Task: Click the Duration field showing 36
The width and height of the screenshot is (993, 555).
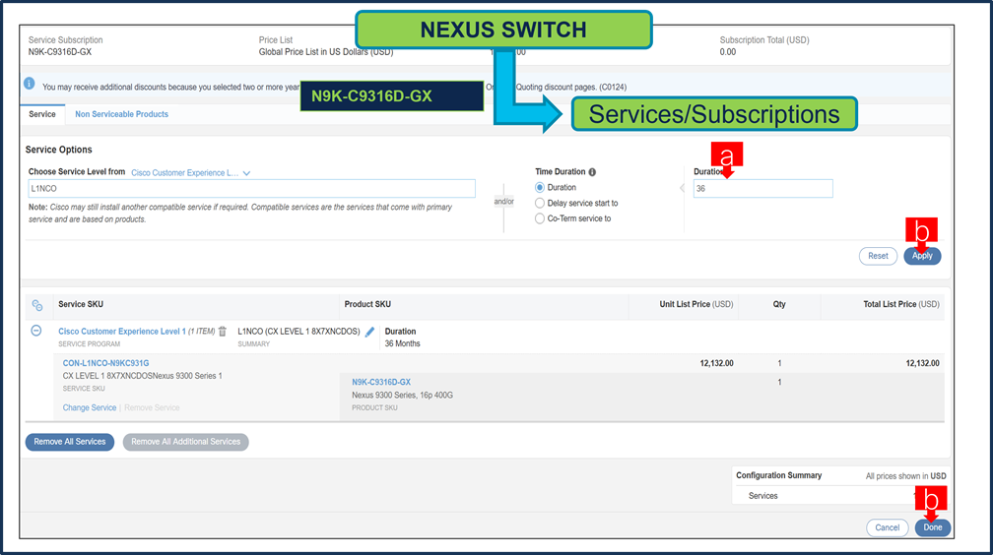Action: pos(763,189)
